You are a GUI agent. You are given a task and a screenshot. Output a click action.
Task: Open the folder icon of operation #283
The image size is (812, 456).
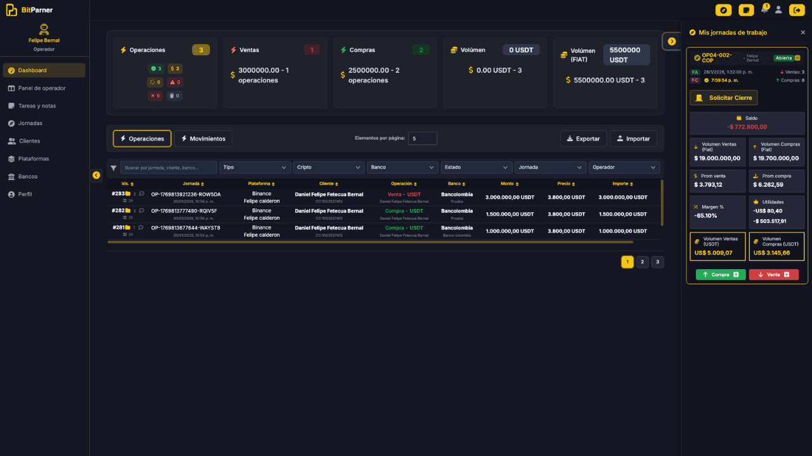coord(128,194)
